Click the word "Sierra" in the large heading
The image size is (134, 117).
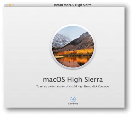click(94, 80)
